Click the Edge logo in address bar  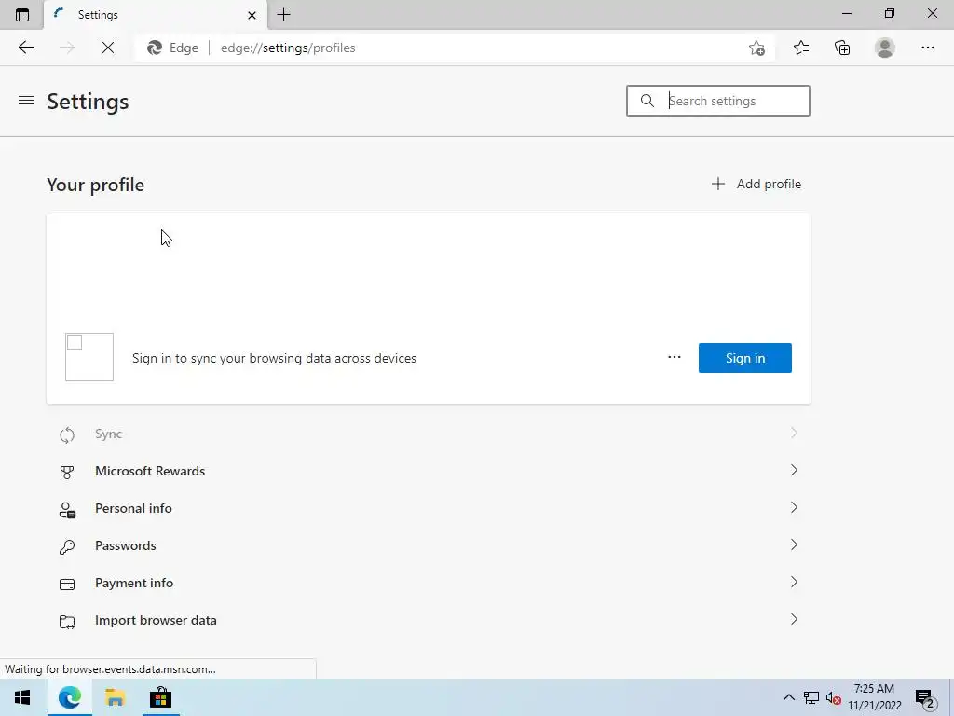tap(155, 48)
